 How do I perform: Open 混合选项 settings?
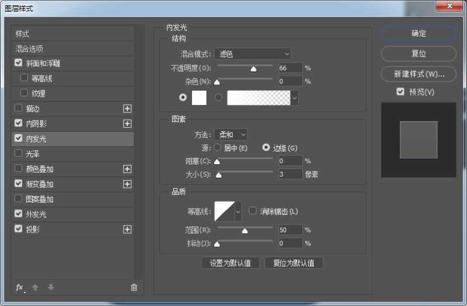[x=72, y=49]
